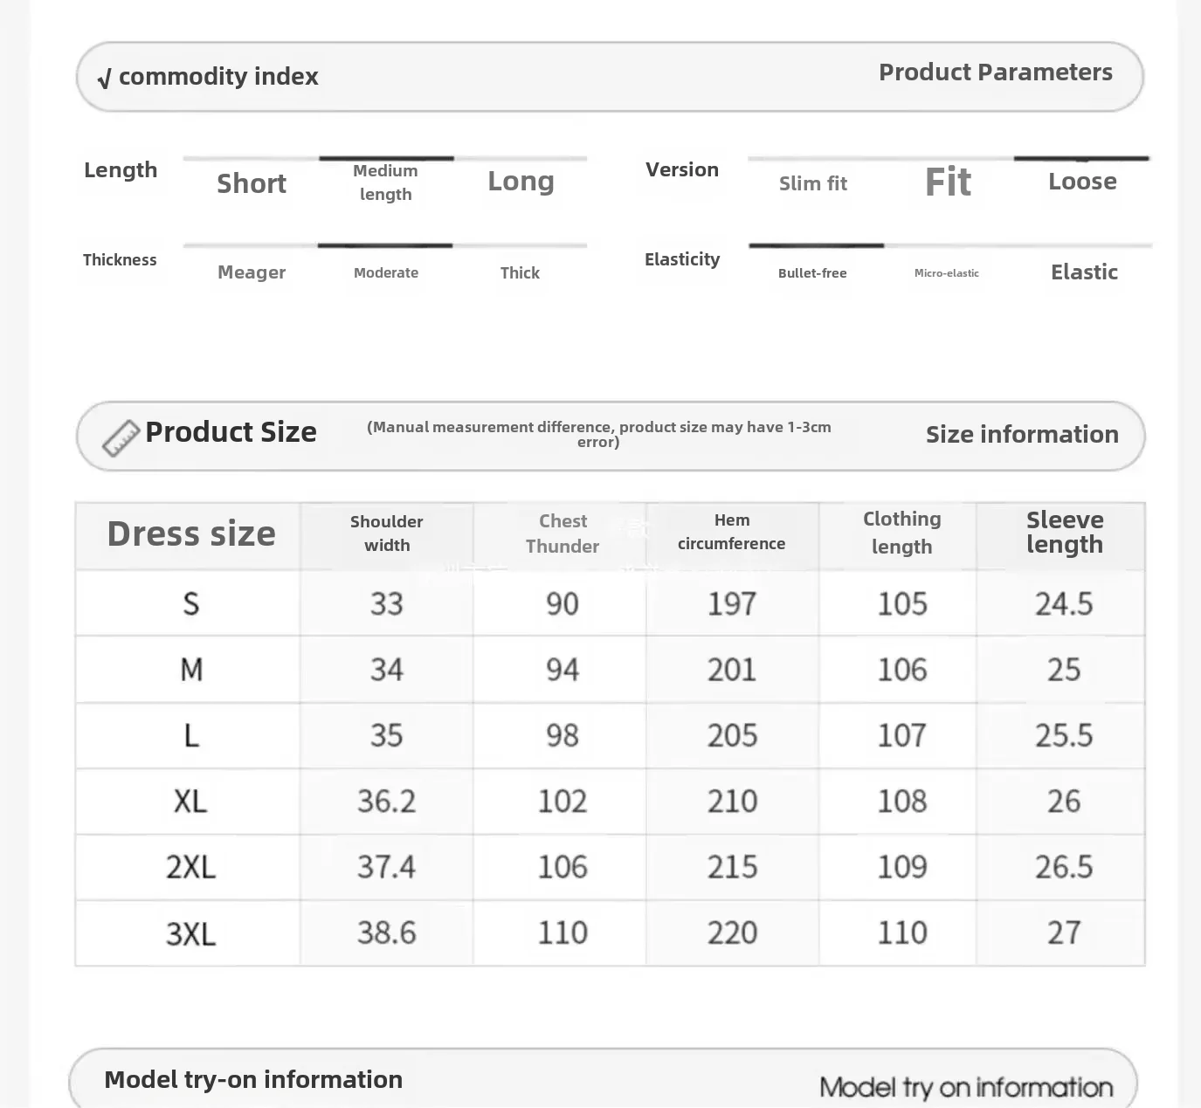The height and width of the screenshot is (1108, 1201).
Task: Click the Product Parameters heading
Action: pos(995,72)
